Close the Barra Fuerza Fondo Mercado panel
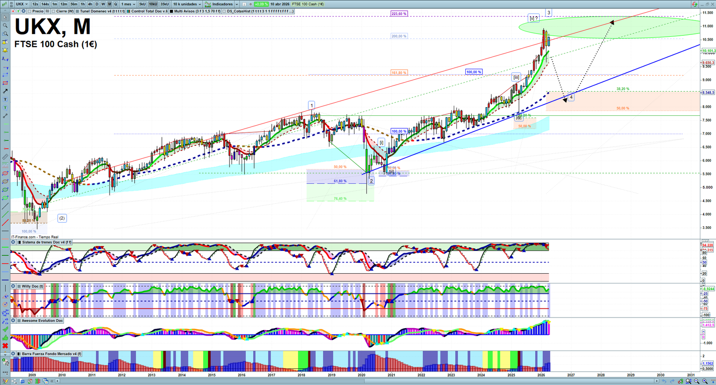Screen dimensions: 716x385 coord(13,354)
